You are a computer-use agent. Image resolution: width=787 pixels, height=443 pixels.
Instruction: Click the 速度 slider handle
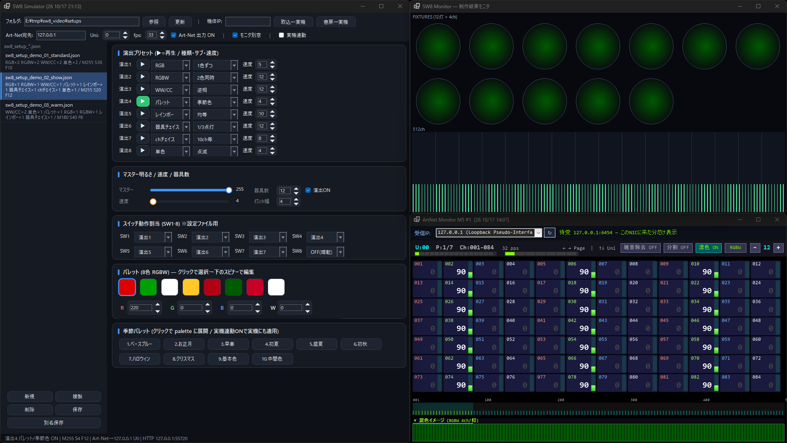click(153, 202)
